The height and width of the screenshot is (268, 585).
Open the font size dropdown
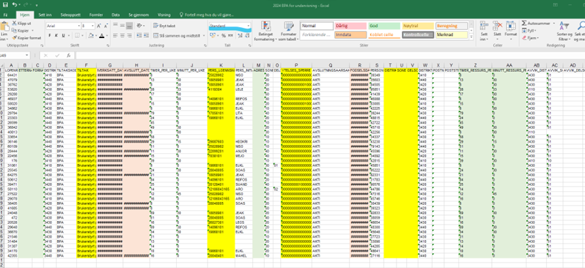[93, 26]
